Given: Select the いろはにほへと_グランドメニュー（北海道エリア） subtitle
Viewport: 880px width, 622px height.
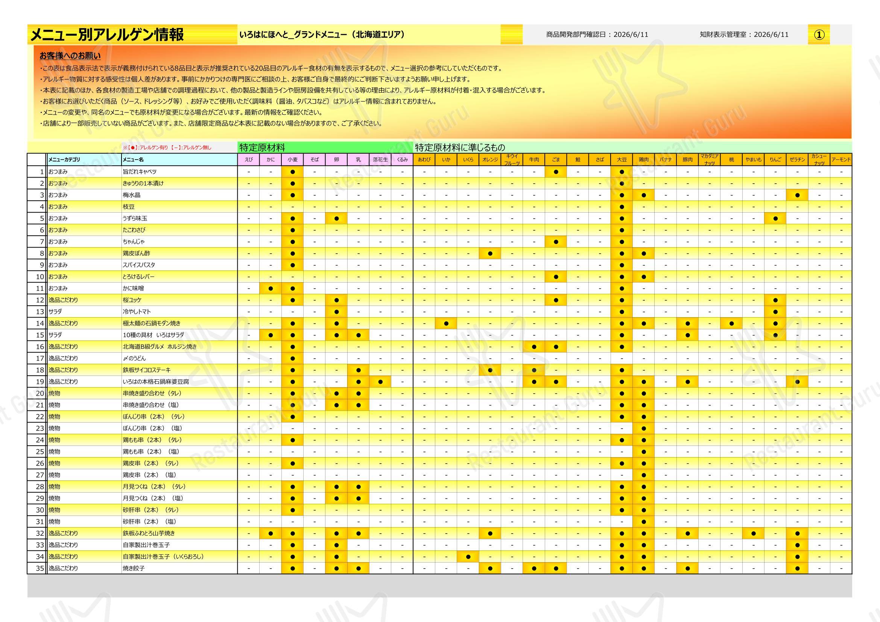Looking at the screenshot, I should point(322,35).
